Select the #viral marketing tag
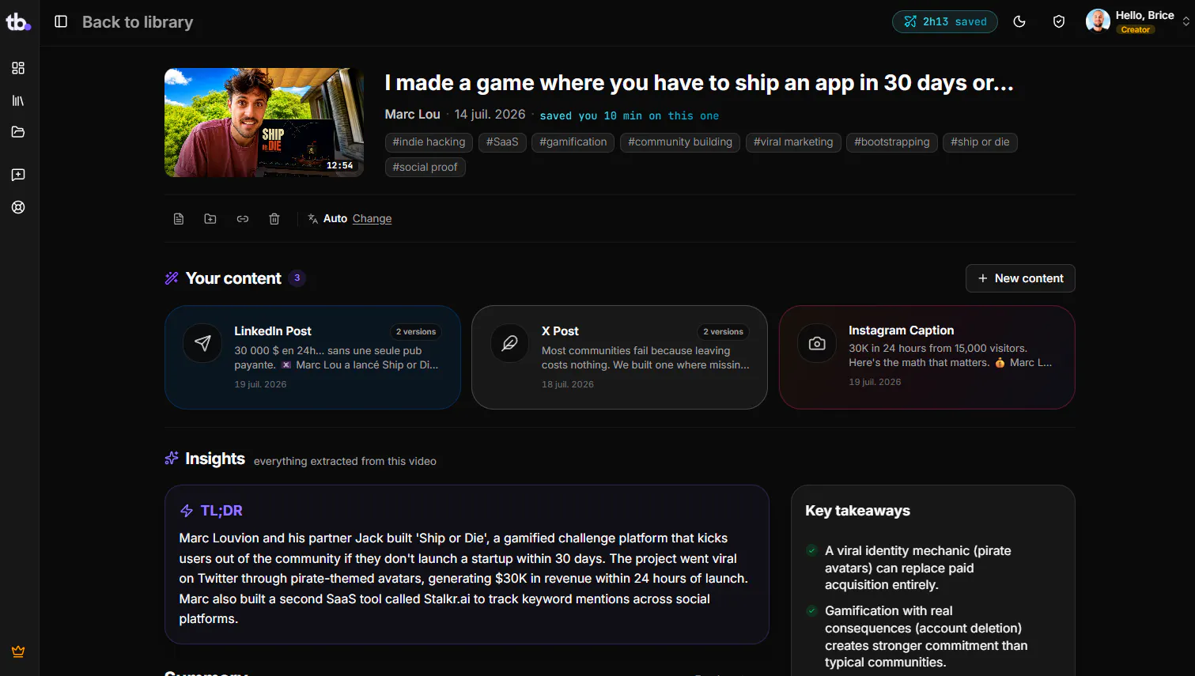The image size is (1195, 676). pos(793,142)
